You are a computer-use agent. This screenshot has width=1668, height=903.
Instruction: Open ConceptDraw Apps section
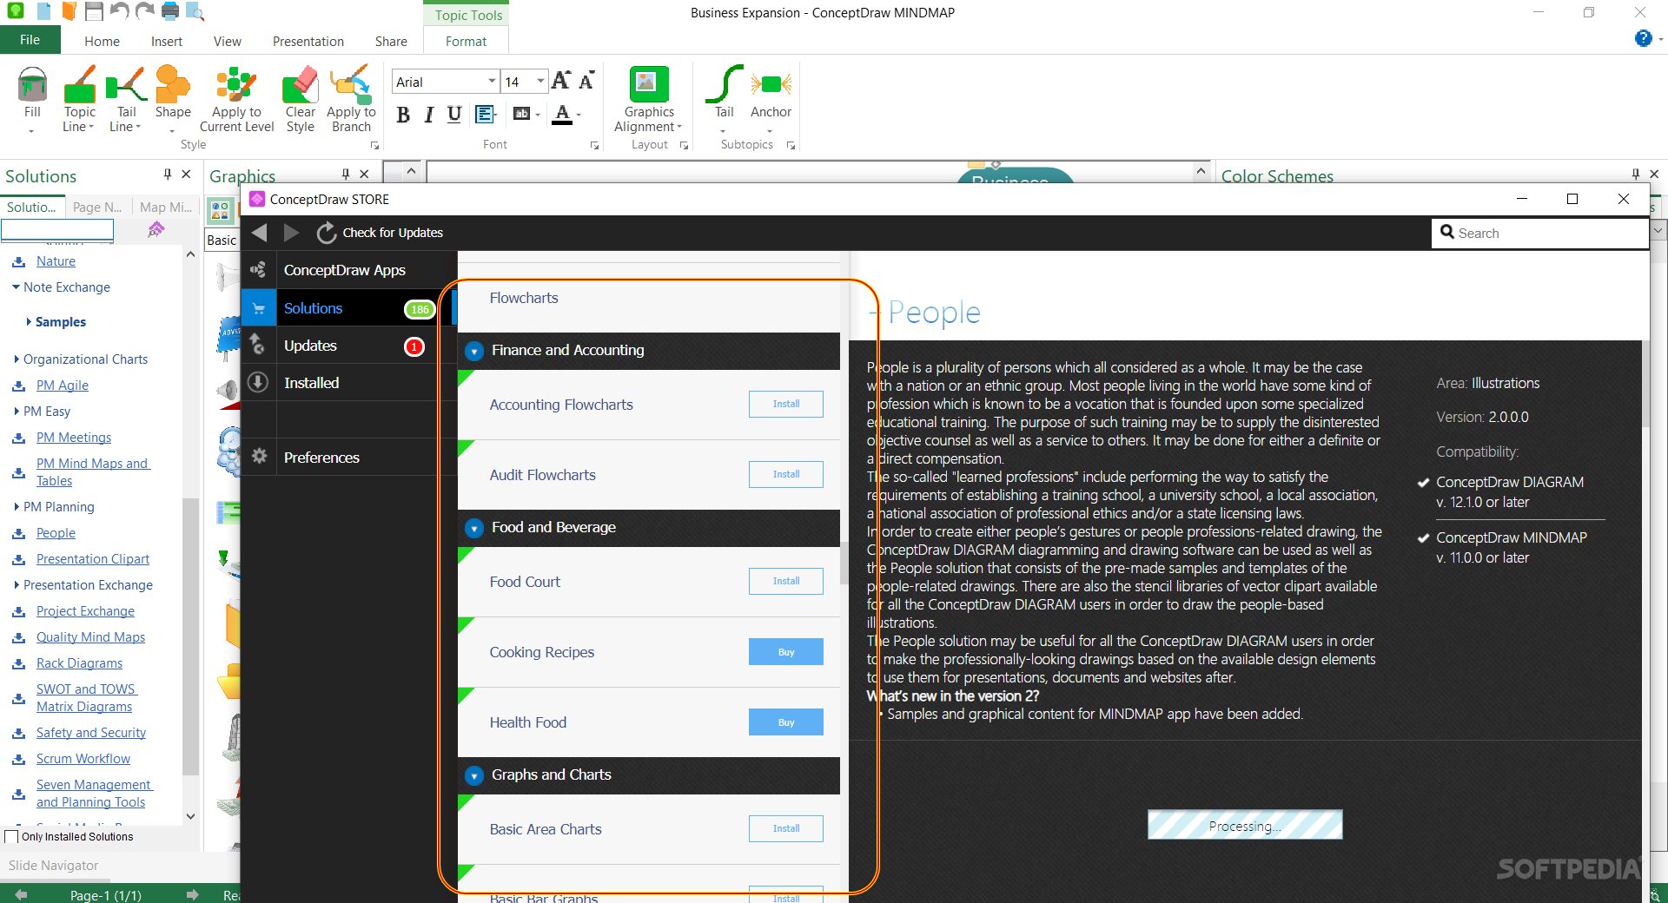(x=348, y=270)
